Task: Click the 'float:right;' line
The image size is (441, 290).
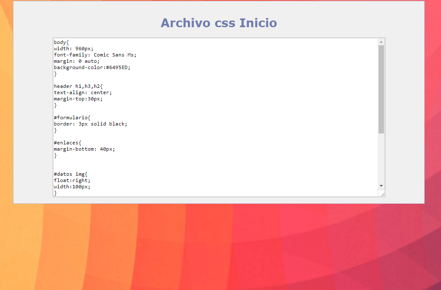Action: (x=72, y=180)
